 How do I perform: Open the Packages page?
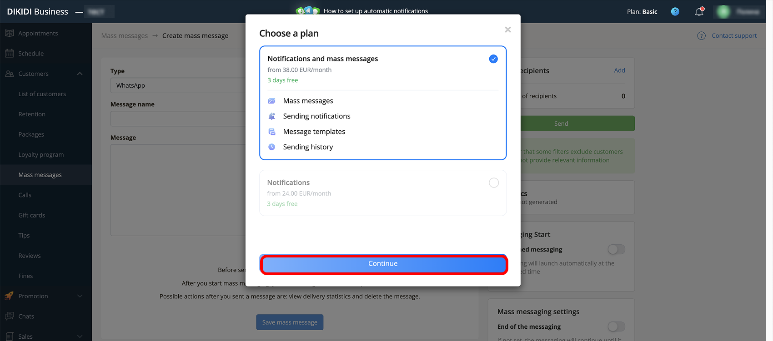tap(31, 134)
